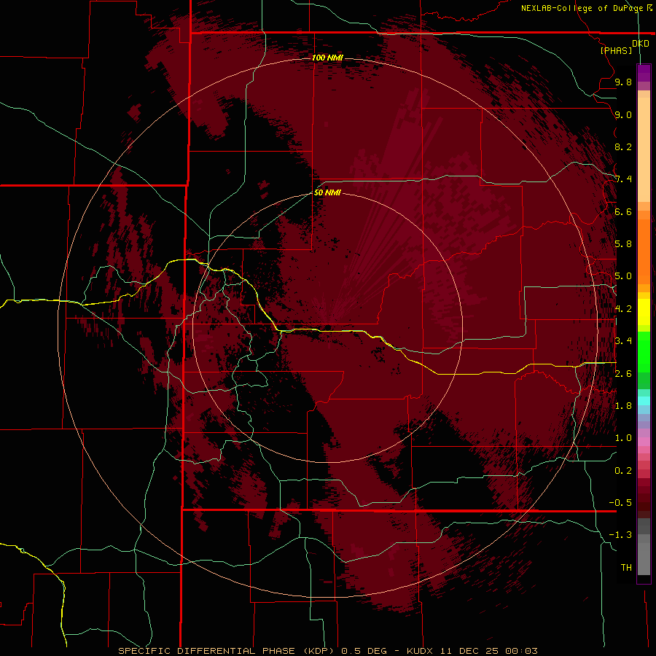Click the 1.0 scale value
The image size is (656, 656).
coord(623,438)
